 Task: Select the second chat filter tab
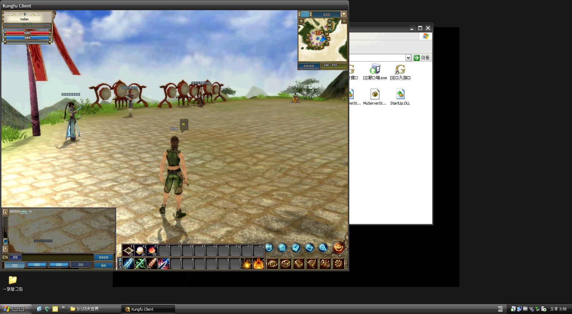[x=37, y=265]
